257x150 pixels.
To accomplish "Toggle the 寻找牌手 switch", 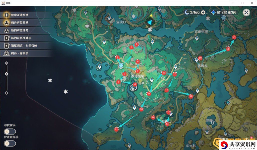I will pos(10,131).
